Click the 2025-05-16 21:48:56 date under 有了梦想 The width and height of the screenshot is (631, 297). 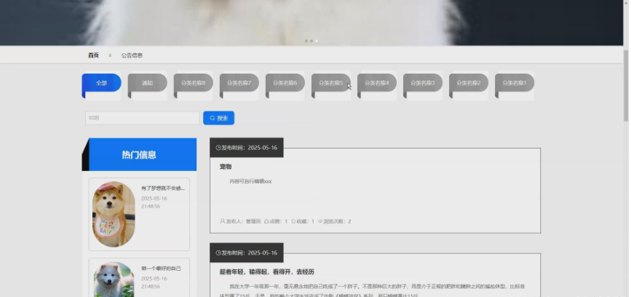pos(154,202)
